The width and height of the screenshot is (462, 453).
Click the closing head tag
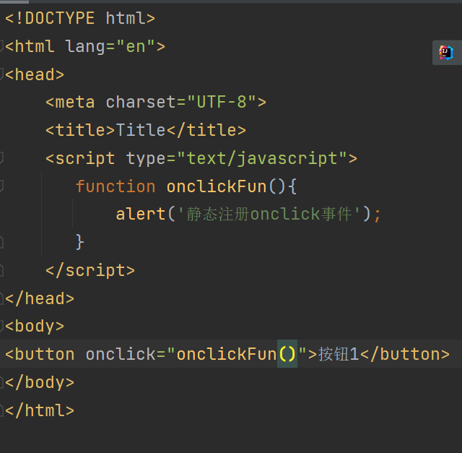pyautogui.click(x=40, y=298)
